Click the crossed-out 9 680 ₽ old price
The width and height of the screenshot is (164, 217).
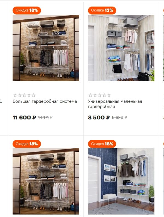[119, 118]
